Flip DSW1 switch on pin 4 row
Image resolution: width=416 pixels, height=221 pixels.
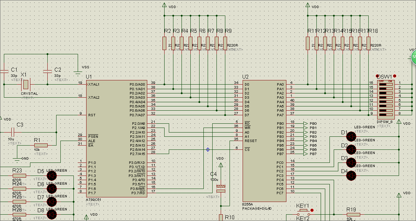coord(386,97)
